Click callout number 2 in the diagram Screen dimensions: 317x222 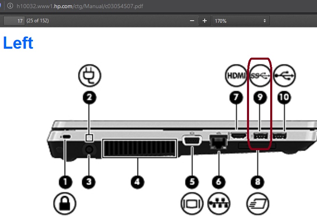tap(90, 97)
